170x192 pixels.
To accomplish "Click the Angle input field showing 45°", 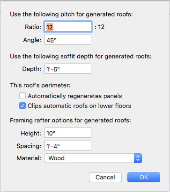I will 68,40.
